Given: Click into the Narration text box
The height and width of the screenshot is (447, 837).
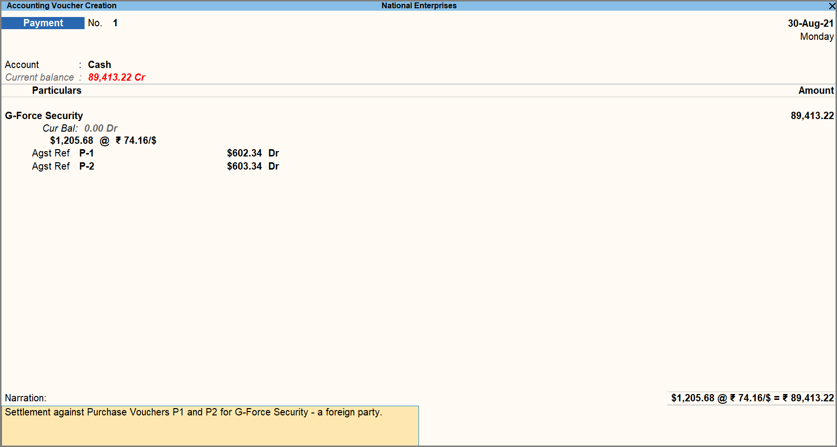Looking at the screenshot, I should (210, 426).
